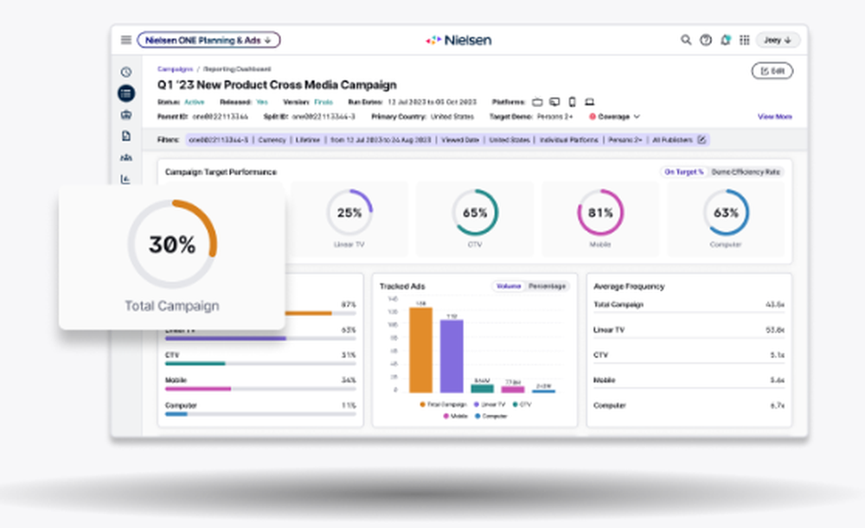Click the Mobile legend swatch
Image resolution: width=865 pixels, height=528 pixels.
(445, 417)
